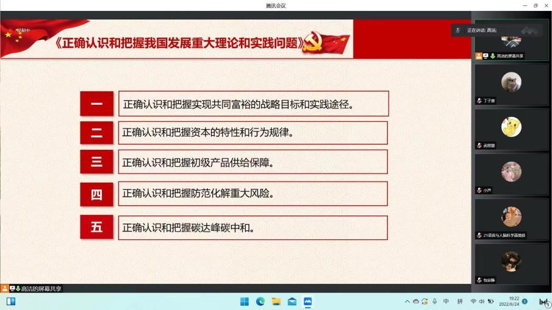This screenshot has height=310, width=552.
Task: Click the OneDrive cloud tray icon
Action: [416, 301]
